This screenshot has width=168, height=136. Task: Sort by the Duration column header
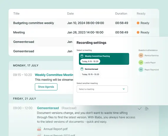pyautogui.click(x=121, y=14)
